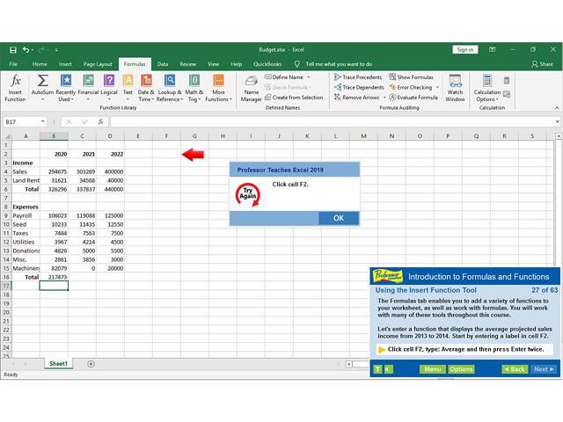Add a new sheet with the plus button
The width and height of the screenshot is (563, 422).
pyautogui.click(x=91, y=364)
